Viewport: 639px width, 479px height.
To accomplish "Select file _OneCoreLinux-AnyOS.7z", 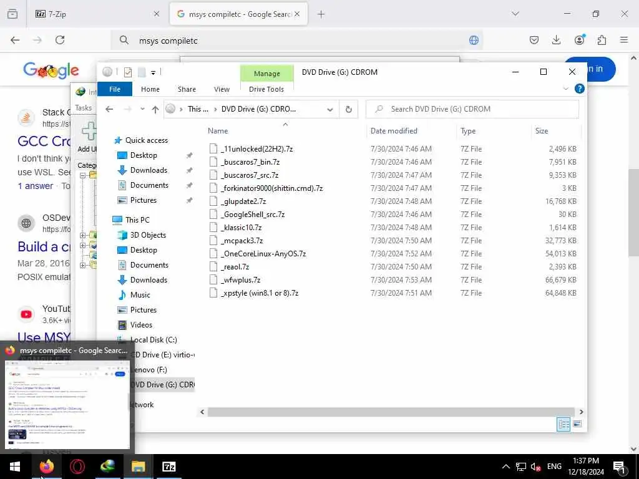I will coord(263,254).
